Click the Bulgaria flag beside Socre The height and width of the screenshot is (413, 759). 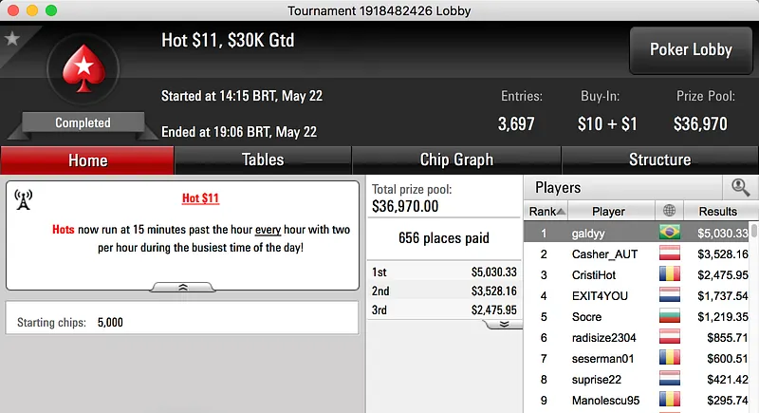pyautogui.click(x=671, y=316)
